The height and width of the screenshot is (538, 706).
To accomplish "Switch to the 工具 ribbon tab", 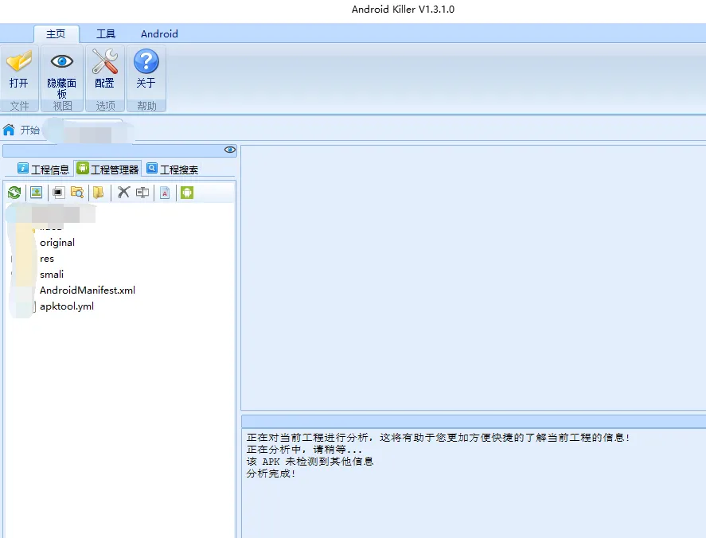I will [106, 33].
